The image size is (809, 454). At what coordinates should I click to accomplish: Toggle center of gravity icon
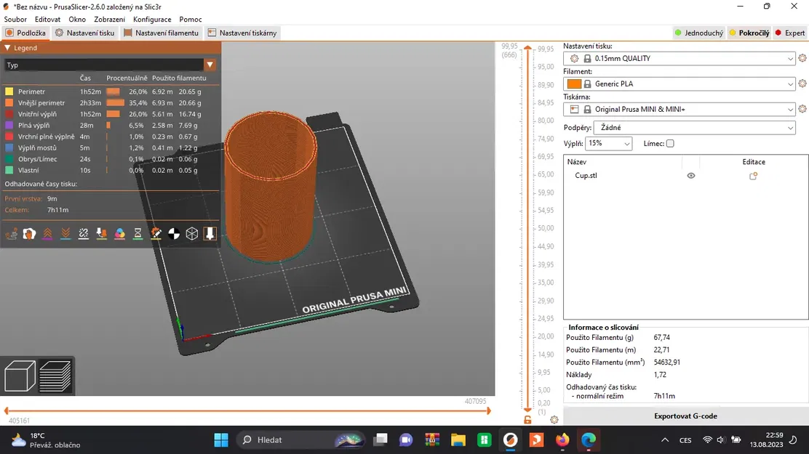pyautogui.click(x=174, y=234)
